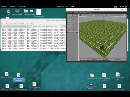Screen dimensions: 130x97
Task: Open the Gazebo data logger icon
Action: coord(125,15)
